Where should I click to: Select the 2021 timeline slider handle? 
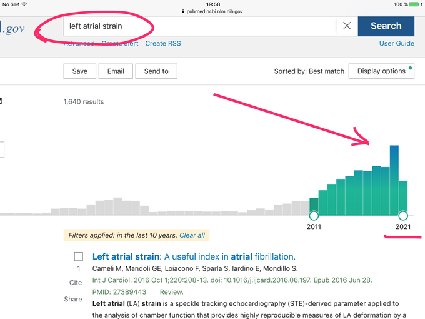pos(403,216)
